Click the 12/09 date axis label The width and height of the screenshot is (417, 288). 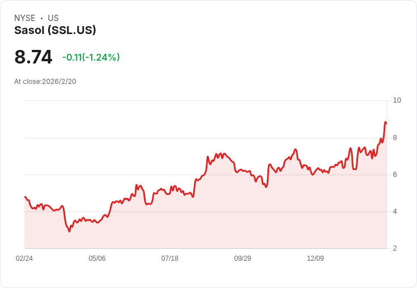pos(315,259)
